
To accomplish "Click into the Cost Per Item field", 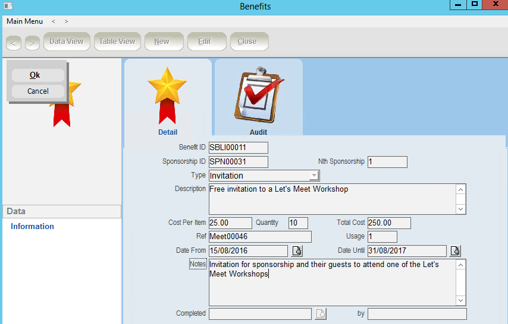I will 230,223.
